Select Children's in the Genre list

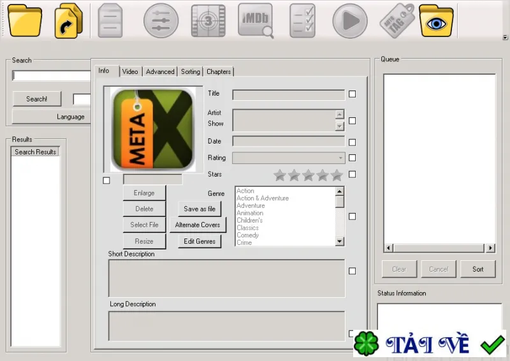point(249,221)
